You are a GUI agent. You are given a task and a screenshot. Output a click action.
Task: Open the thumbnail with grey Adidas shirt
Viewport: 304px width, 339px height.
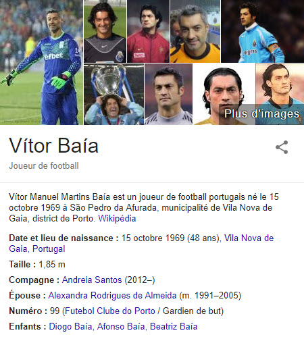tap(169, 94)
